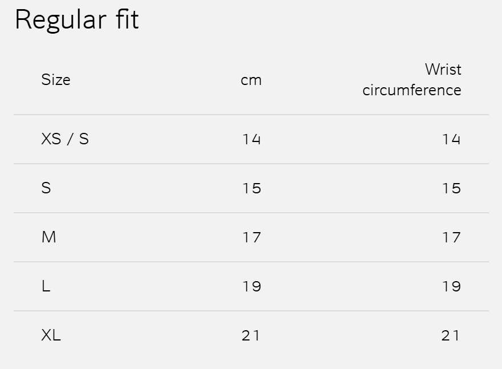Click the cm value for size XL
The width and height of the screenshot is (502, 369).
point(251,335)
